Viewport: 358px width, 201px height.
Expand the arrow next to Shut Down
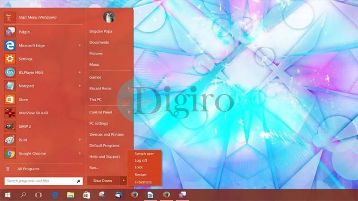(x=124, y=181)
